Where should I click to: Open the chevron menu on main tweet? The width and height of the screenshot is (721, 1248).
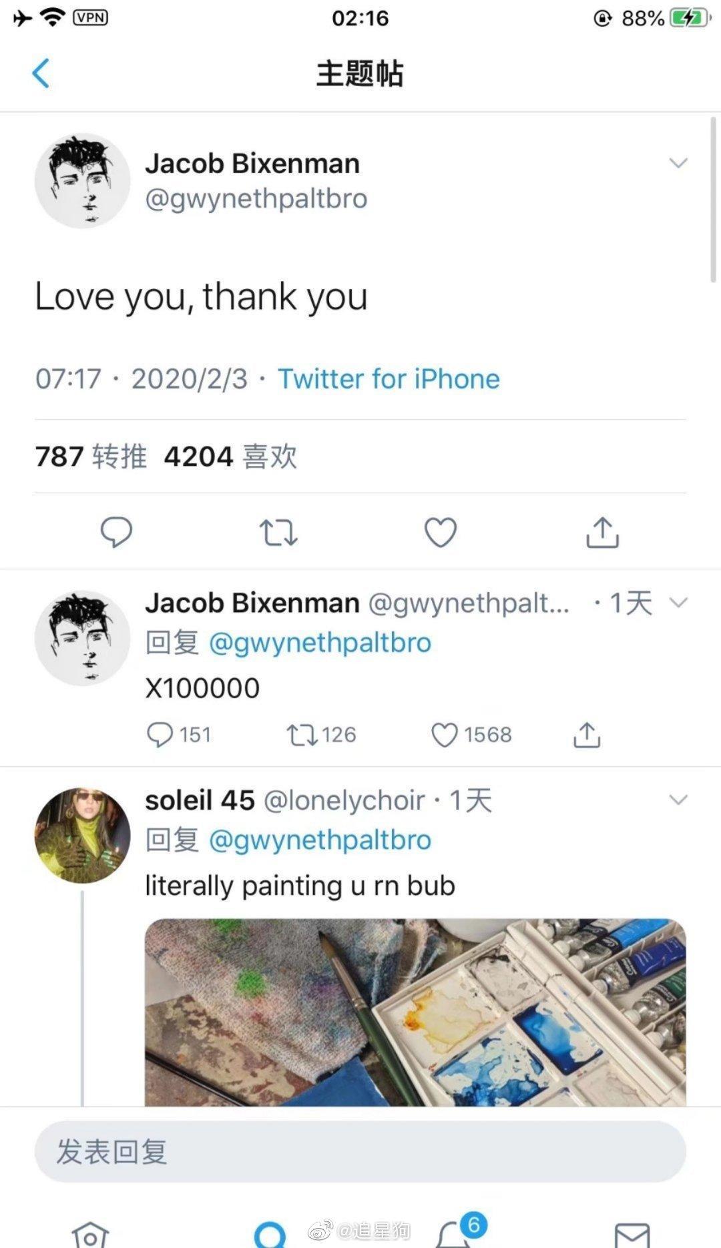(x=678, y=164)
